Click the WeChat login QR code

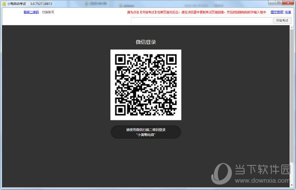[x=146, y=85]
